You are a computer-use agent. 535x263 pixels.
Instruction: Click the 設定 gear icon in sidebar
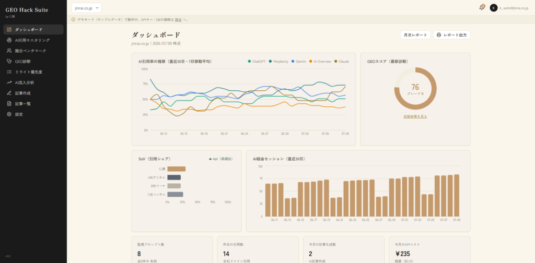click(9, 114)
